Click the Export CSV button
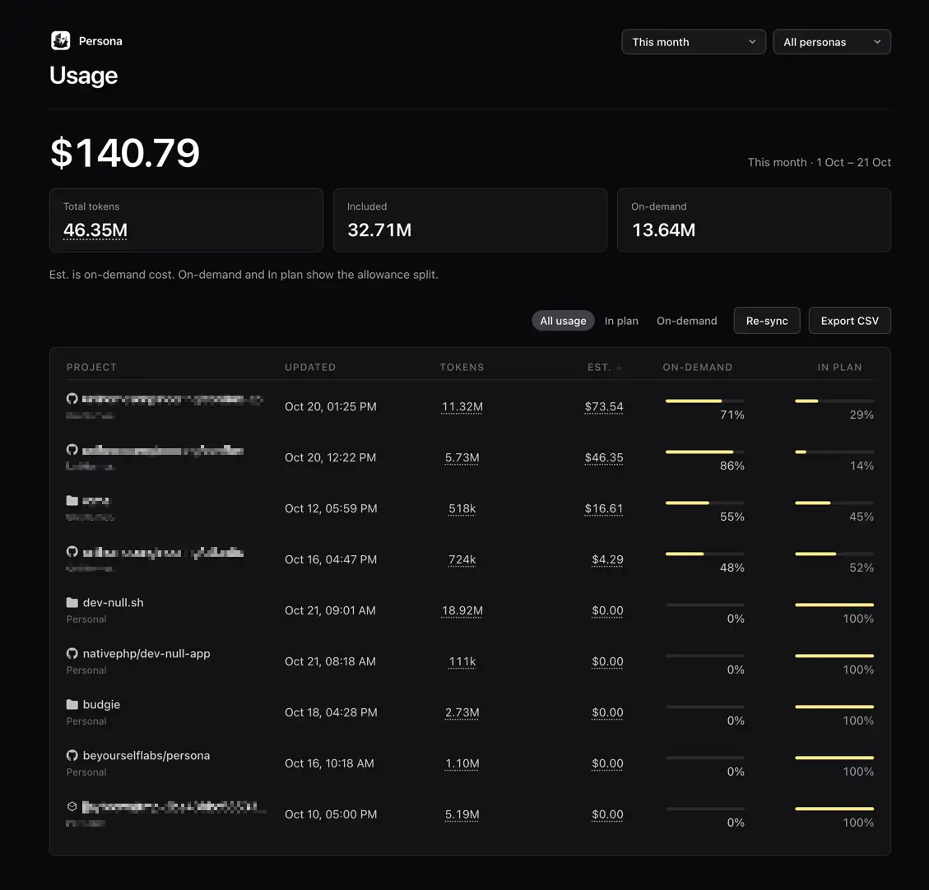929x890 pixels. point(850,320)
